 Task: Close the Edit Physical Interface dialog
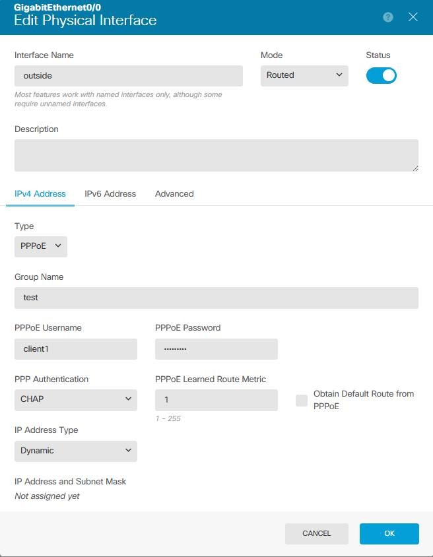click(x=413, y=17)
